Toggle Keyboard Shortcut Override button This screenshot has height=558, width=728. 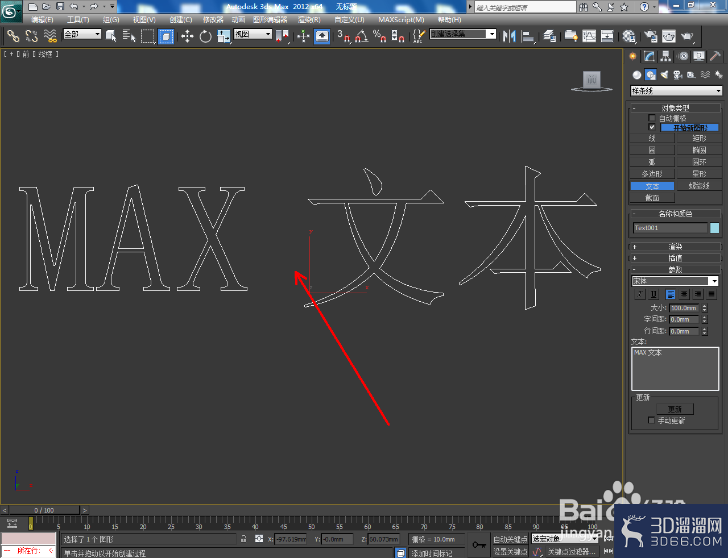coord(322,36)
